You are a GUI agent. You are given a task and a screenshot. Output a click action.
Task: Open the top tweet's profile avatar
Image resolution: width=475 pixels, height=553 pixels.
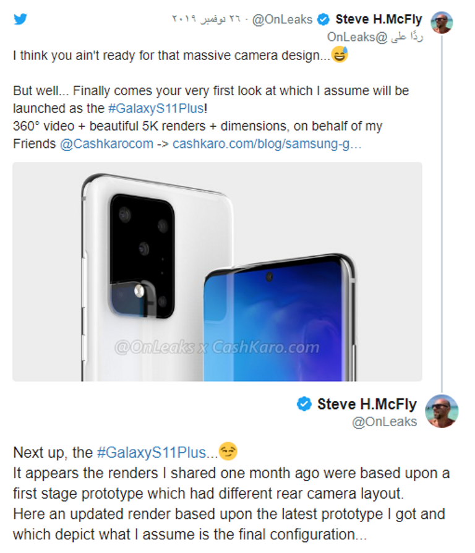coord(442,22)
